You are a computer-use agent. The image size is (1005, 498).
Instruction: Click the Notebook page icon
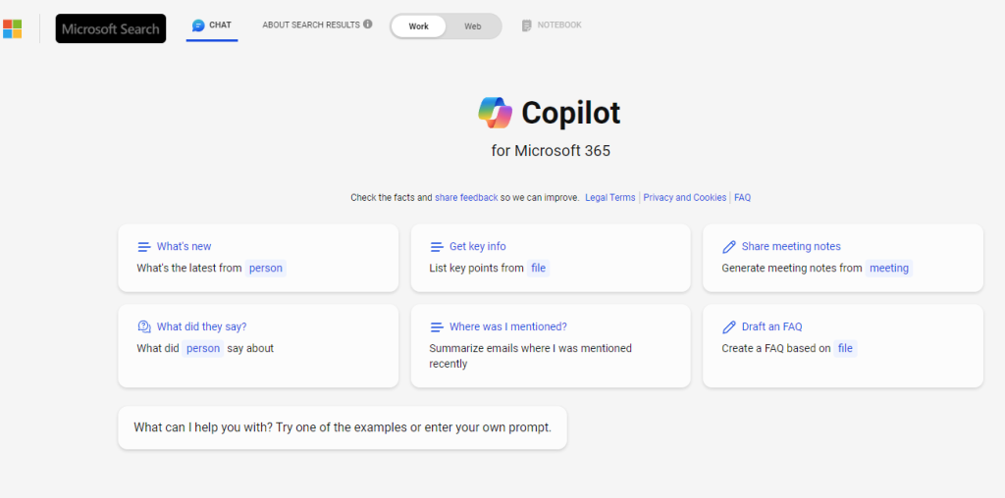coord(527,25)
